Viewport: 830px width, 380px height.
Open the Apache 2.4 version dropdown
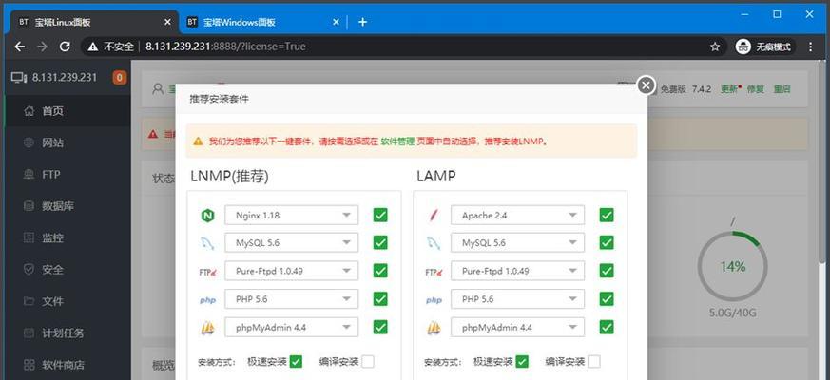(518, 216)
